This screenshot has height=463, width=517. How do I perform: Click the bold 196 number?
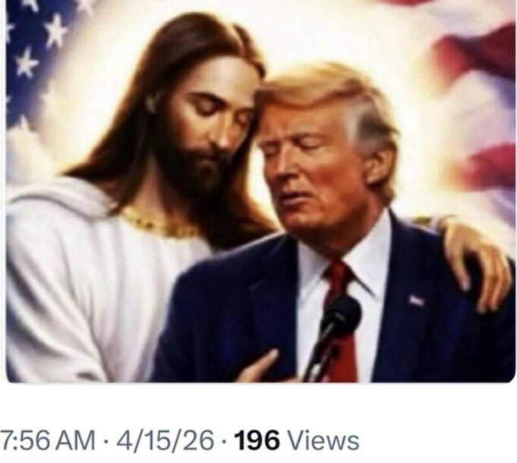[257, 440]
